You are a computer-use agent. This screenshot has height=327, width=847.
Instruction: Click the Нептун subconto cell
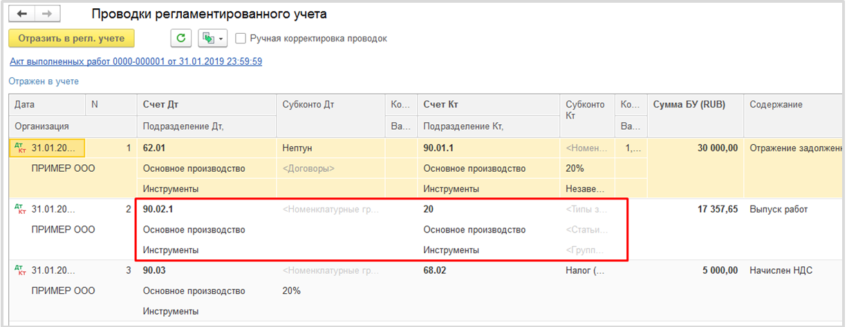(x=299, y=148)
